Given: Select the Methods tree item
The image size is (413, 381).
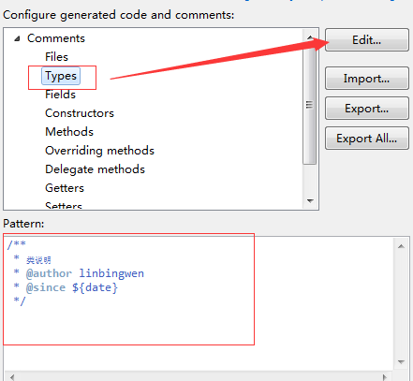Looking at the screenshot, I should click(69, 132).
